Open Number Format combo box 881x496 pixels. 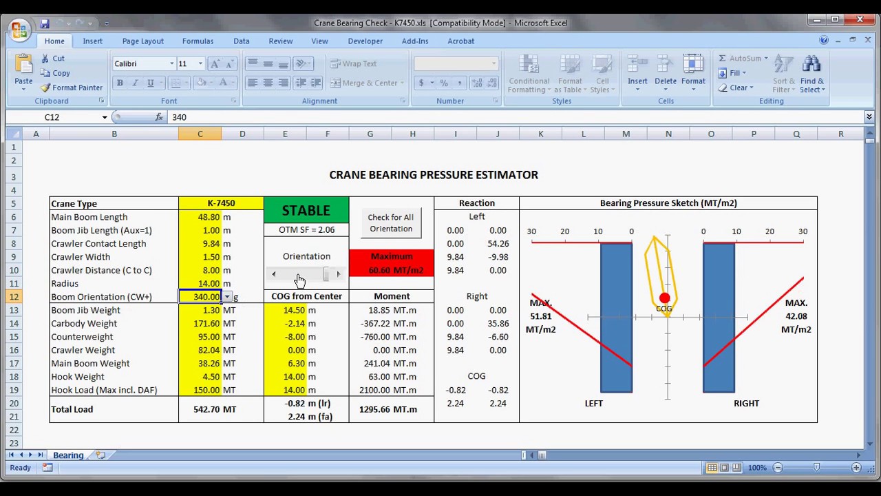[456, 64]
